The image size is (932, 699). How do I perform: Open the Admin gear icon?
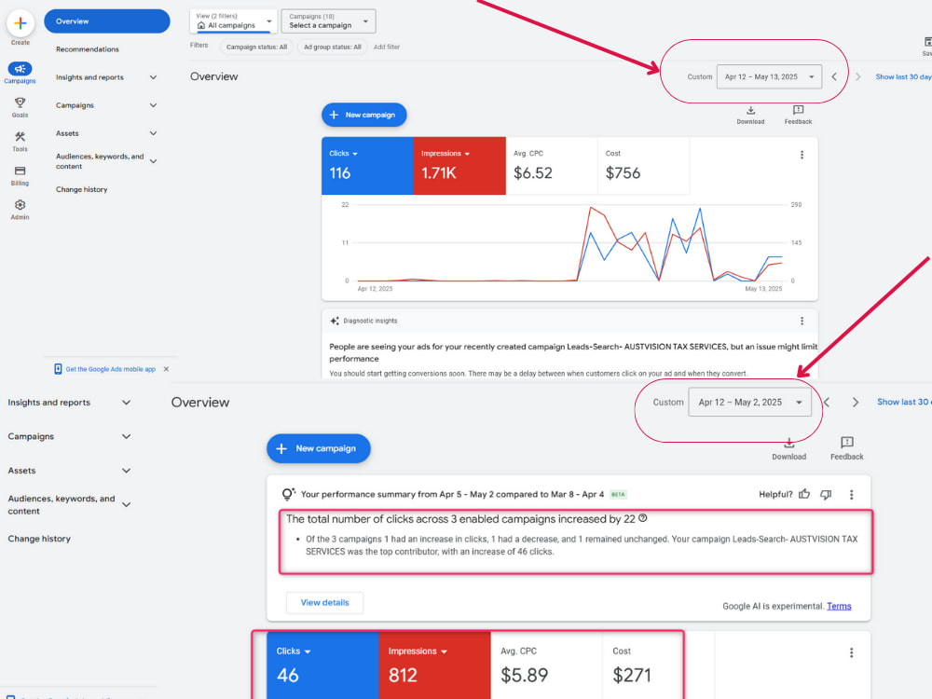tap(21, 205)
